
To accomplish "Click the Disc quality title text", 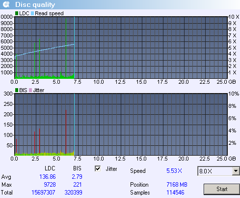I will coord(35,5).
